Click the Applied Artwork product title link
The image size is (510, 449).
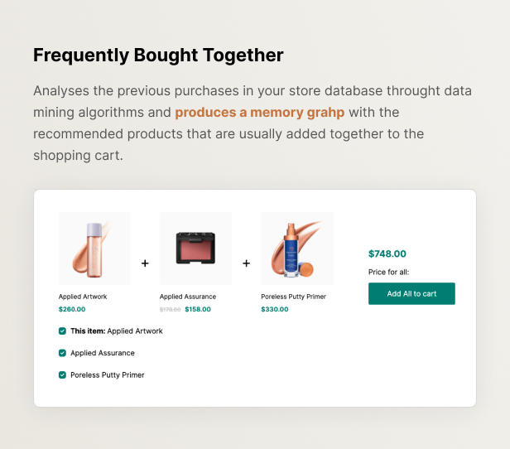pyautogui.click(x=83, y=297)
